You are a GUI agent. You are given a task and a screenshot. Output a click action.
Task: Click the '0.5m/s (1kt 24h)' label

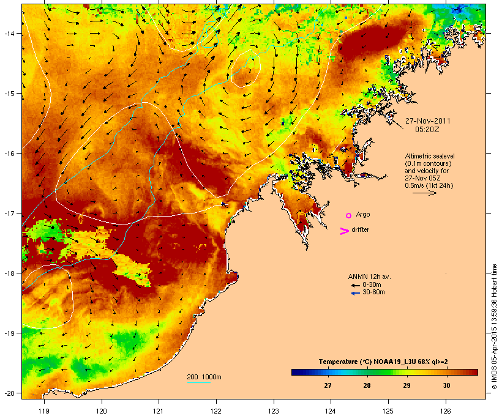pos(429,185)
